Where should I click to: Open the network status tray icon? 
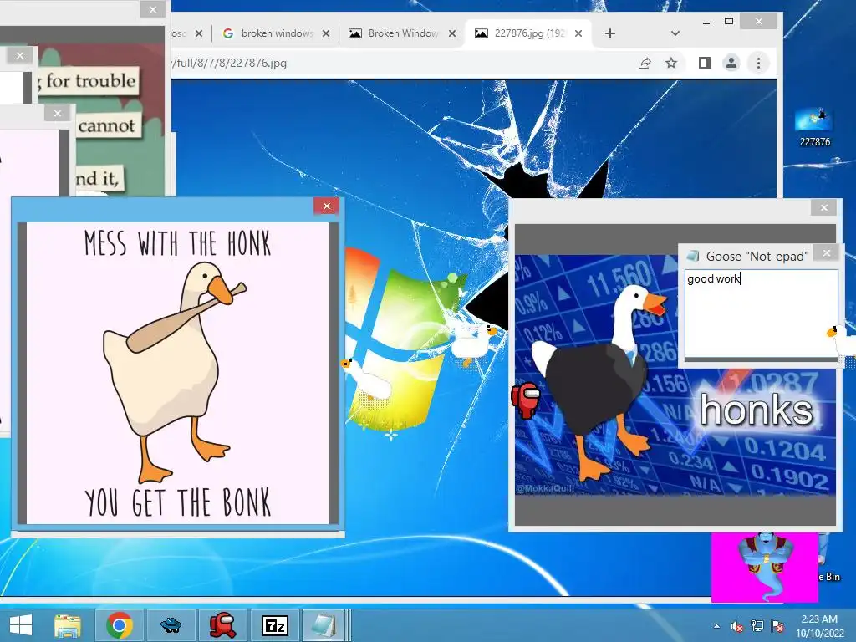point(757,626)
